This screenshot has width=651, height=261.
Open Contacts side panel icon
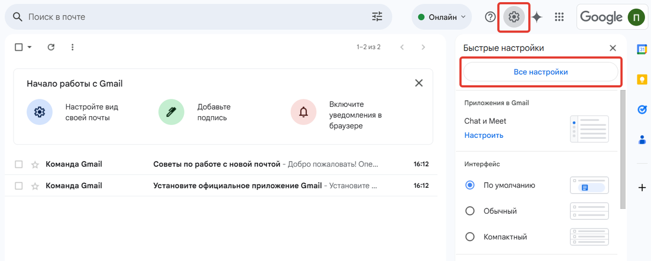coord(642,139)
